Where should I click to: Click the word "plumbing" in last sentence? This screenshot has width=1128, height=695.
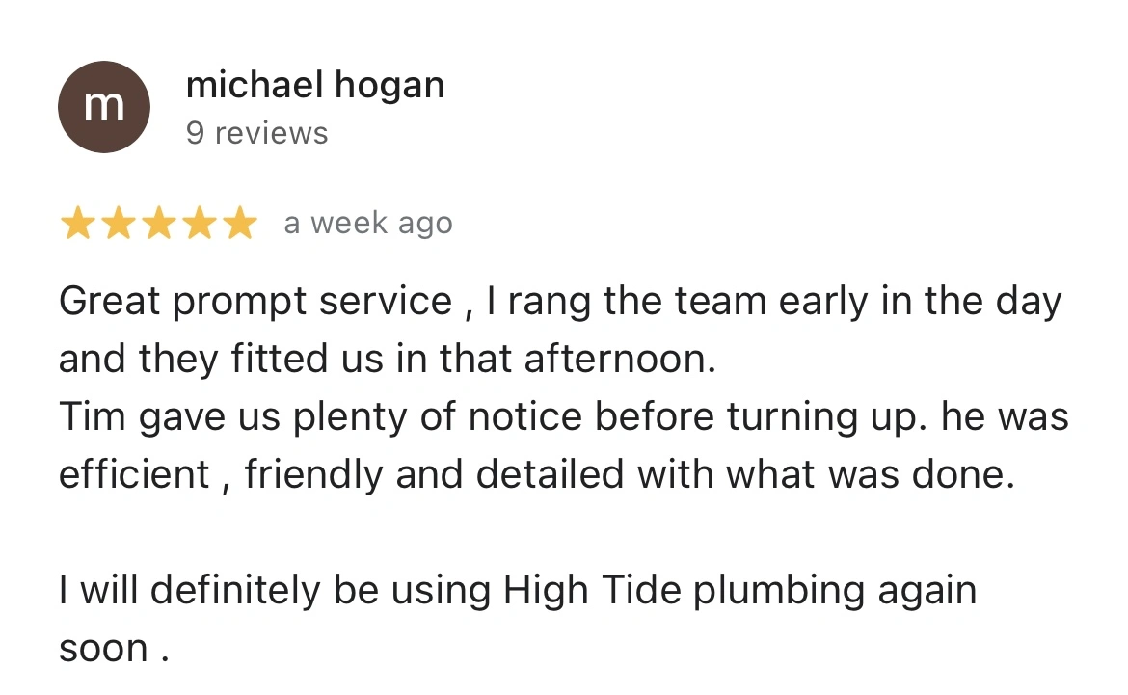pyautogui.click(x=778, y=592)
